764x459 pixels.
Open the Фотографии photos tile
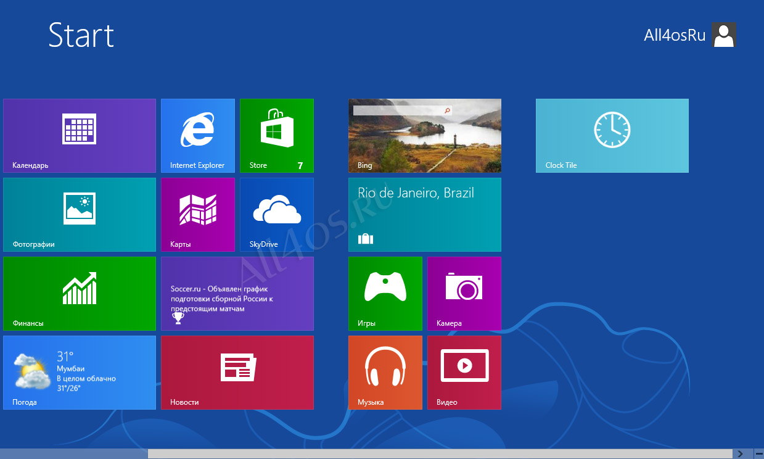pos(80,215)
